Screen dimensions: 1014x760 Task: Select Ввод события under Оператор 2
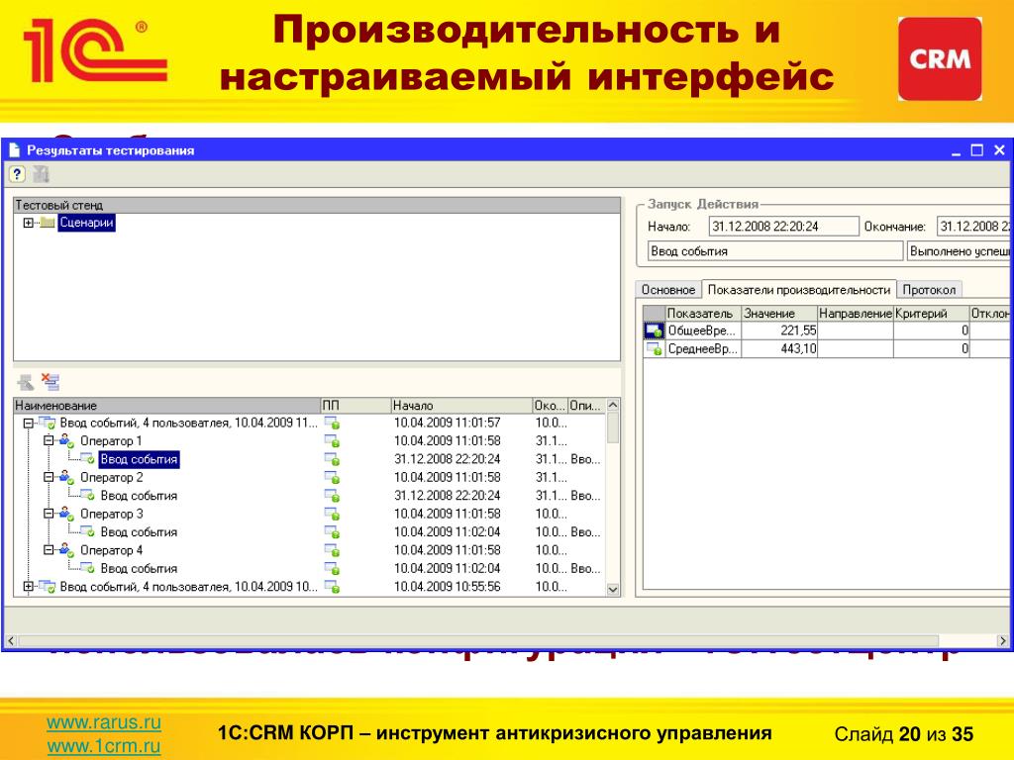[139, 496]
